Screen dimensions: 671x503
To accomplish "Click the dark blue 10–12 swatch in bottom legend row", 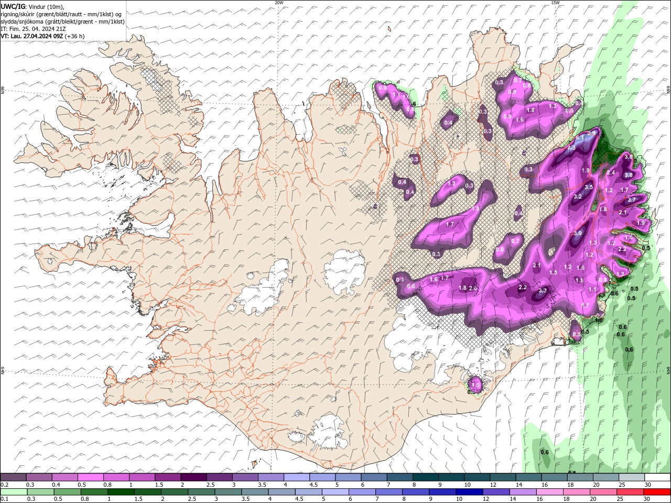I will coord(468,492).
